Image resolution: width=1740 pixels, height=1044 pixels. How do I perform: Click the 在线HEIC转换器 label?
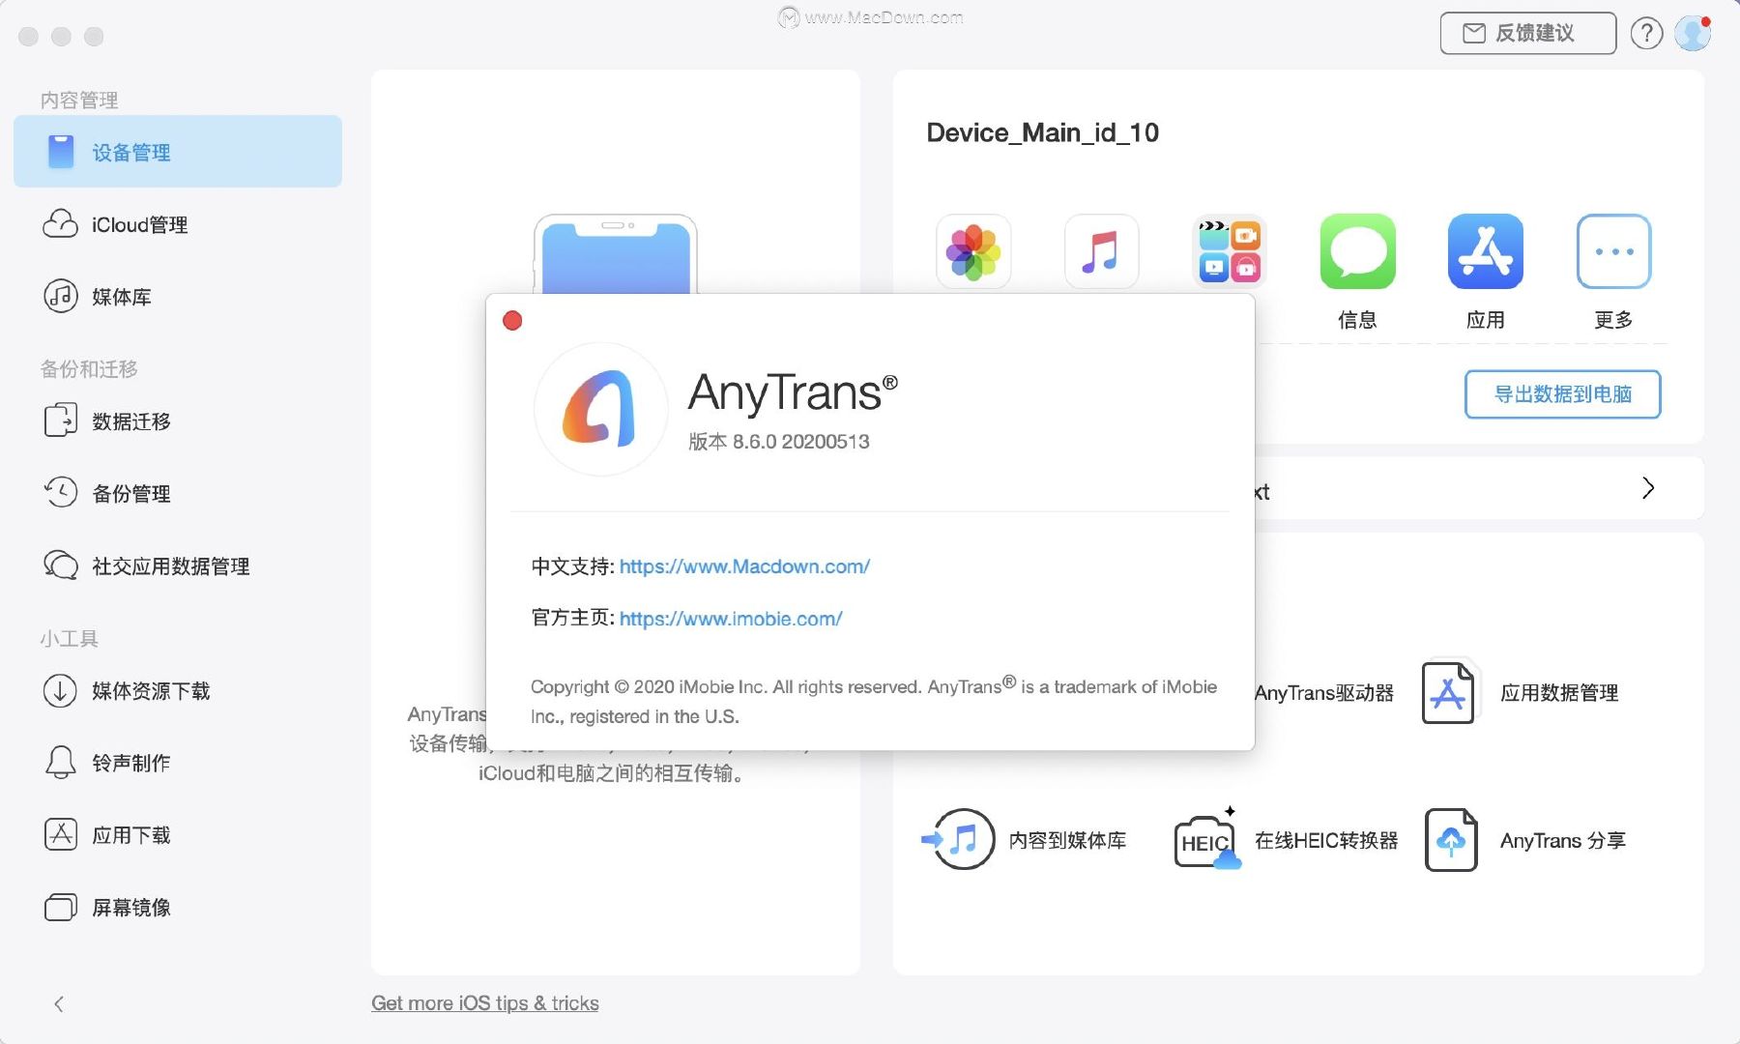[1326, 840]
